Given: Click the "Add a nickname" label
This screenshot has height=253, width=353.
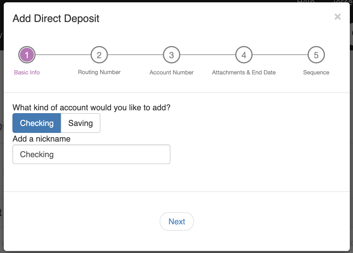Looking at the screenshot, I should (x=42, y=139).
